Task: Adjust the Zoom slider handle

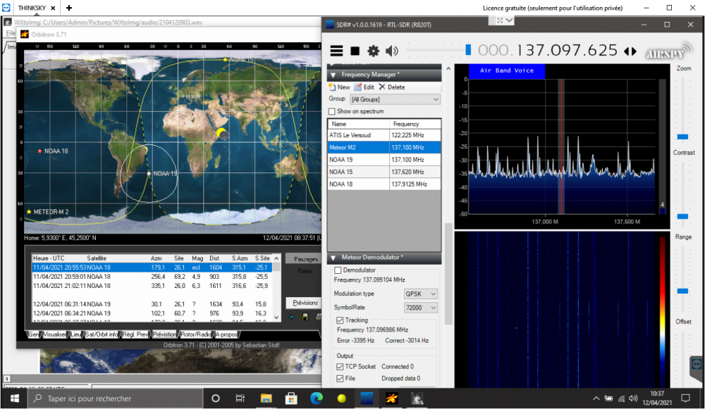Action: (682, 137)
